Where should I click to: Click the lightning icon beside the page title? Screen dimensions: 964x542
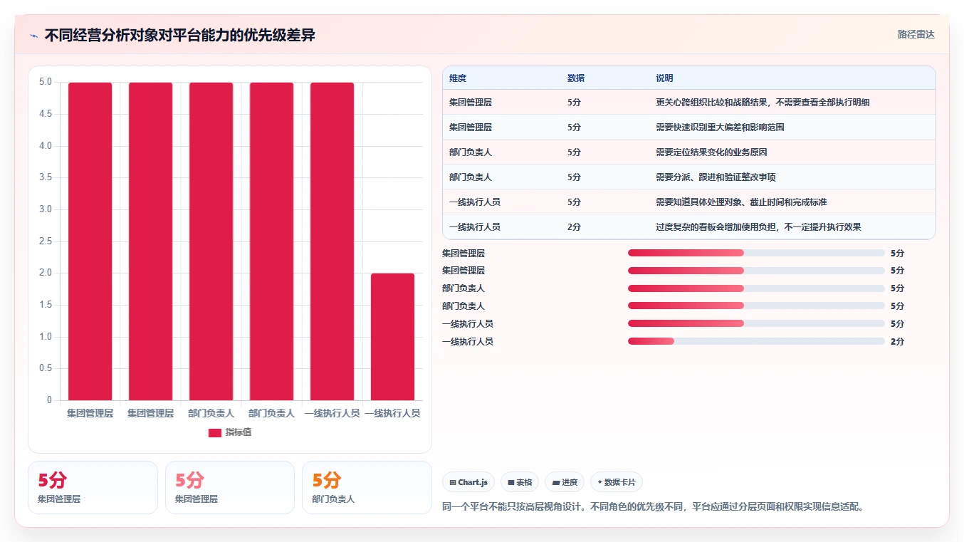pos(34,36)
